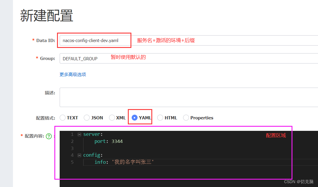The width and height of the screenshot is (318, 187).
Task: Collapse the config block fold icon
Action: point(79,155)
